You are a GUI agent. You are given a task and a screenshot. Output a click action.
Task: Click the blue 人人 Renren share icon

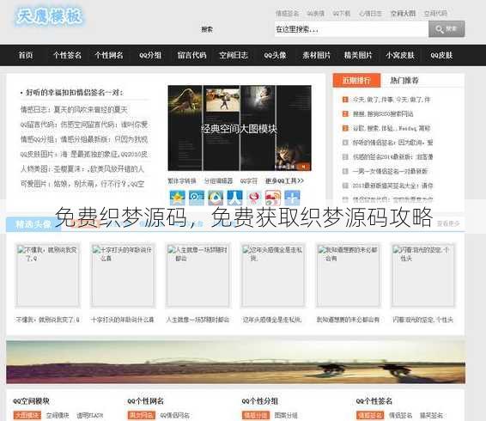pyautogui.click(x=234, y=198)
